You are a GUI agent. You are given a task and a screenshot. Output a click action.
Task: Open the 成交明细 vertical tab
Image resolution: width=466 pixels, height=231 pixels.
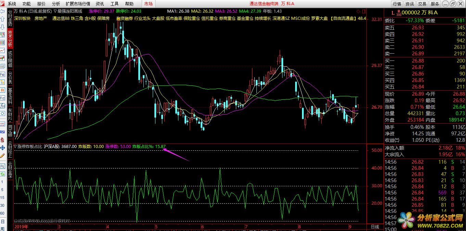click(10, 59)
